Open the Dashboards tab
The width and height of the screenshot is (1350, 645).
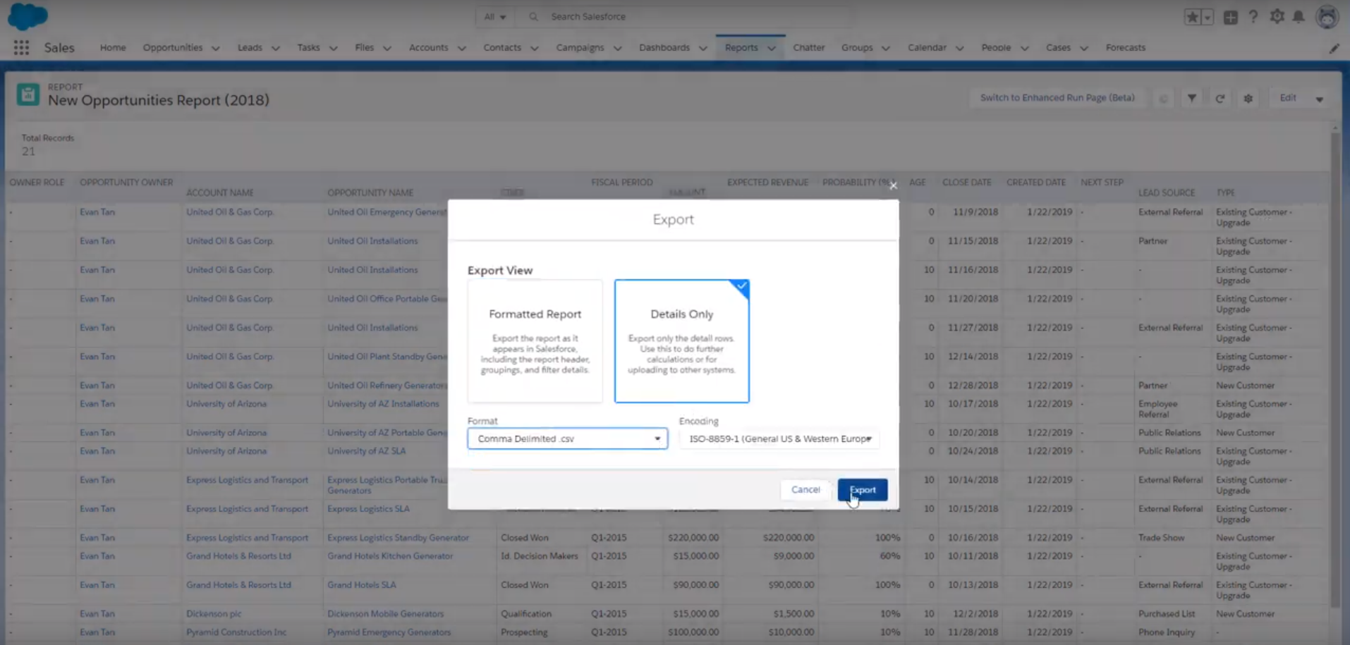664,47
